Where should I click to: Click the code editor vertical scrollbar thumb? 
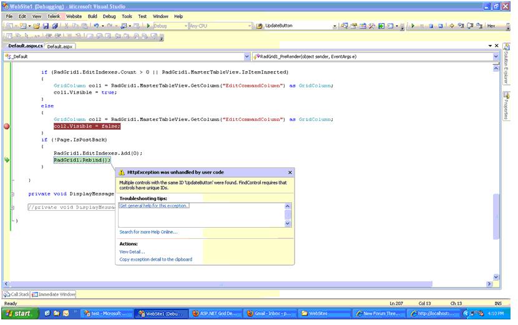click(496, 216)
